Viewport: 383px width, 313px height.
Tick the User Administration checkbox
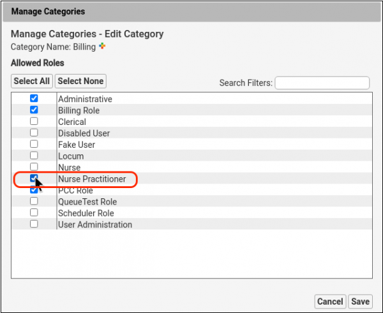(x=34, y=224)
